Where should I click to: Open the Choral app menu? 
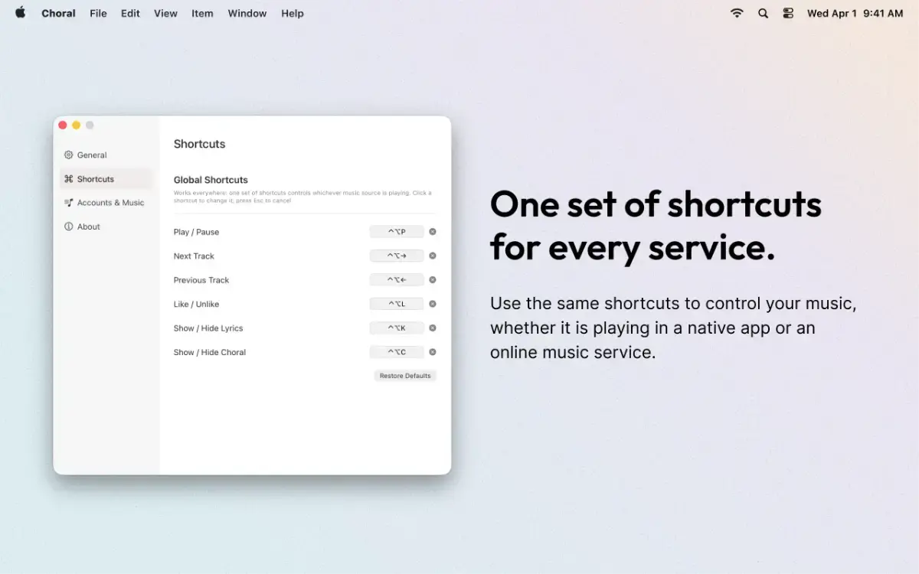58,13
